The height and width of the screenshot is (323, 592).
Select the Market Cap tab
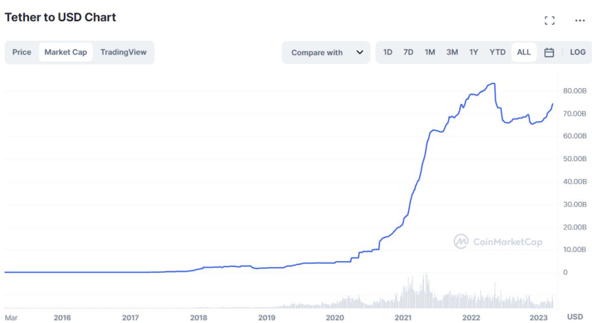pos(65,52)
